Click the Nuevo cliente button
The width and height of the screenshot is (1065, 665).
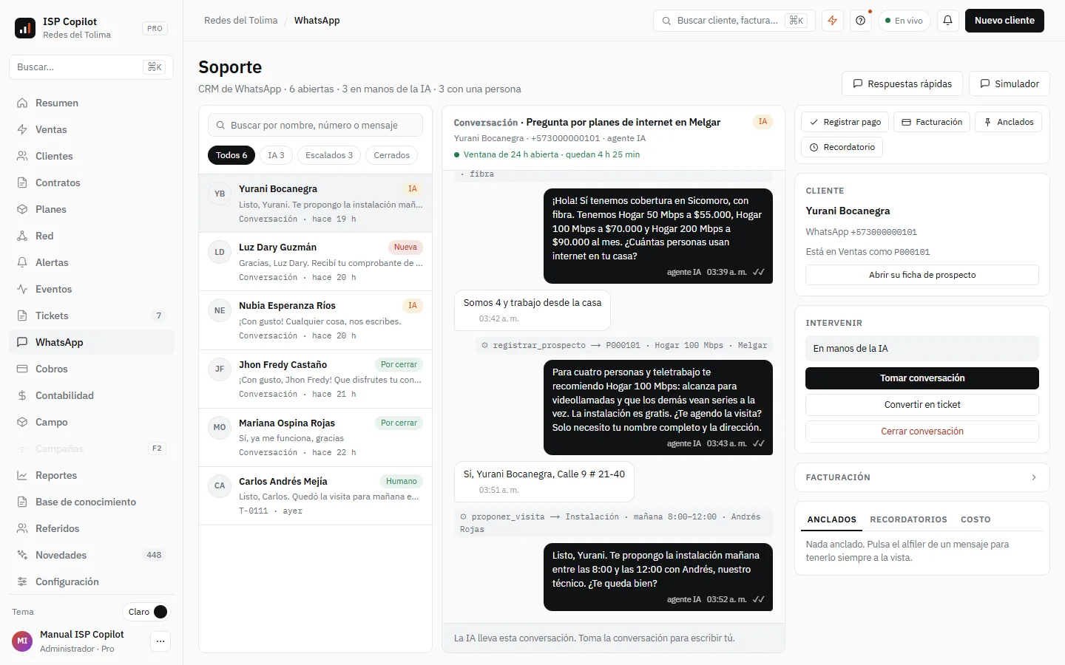pyautogui.click(x=1004, y=21)
